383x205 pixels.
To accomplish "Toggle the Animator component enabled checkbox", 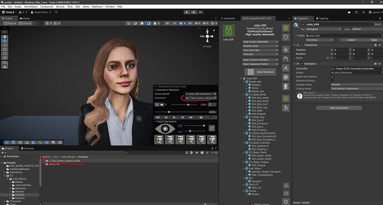I will (301, 64).
